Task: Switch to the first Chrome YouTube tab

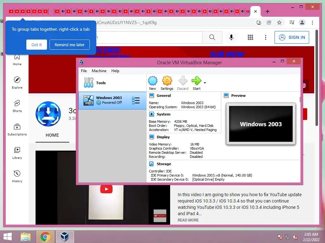Action: click(x=11, y=11)
